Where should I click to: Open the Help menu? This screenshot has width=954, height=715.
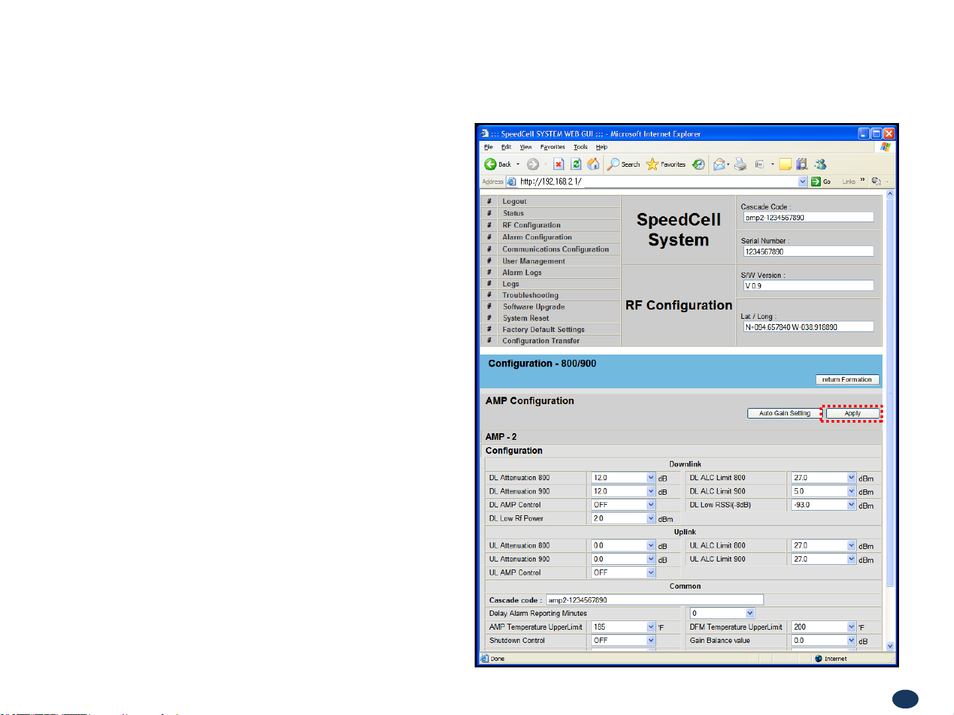coord(602,147)
